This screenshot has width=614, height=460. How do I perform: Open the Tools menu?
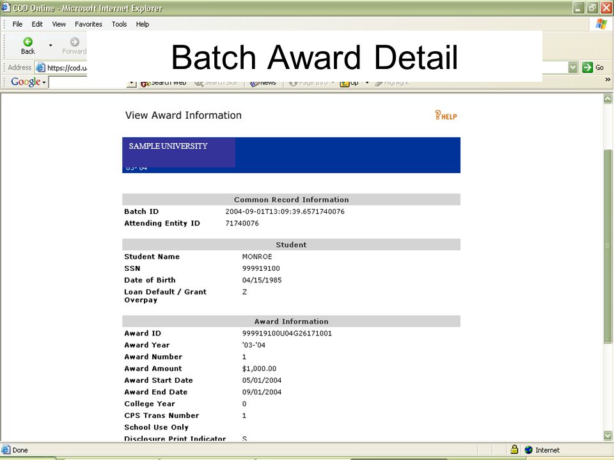tap(119, 24)
